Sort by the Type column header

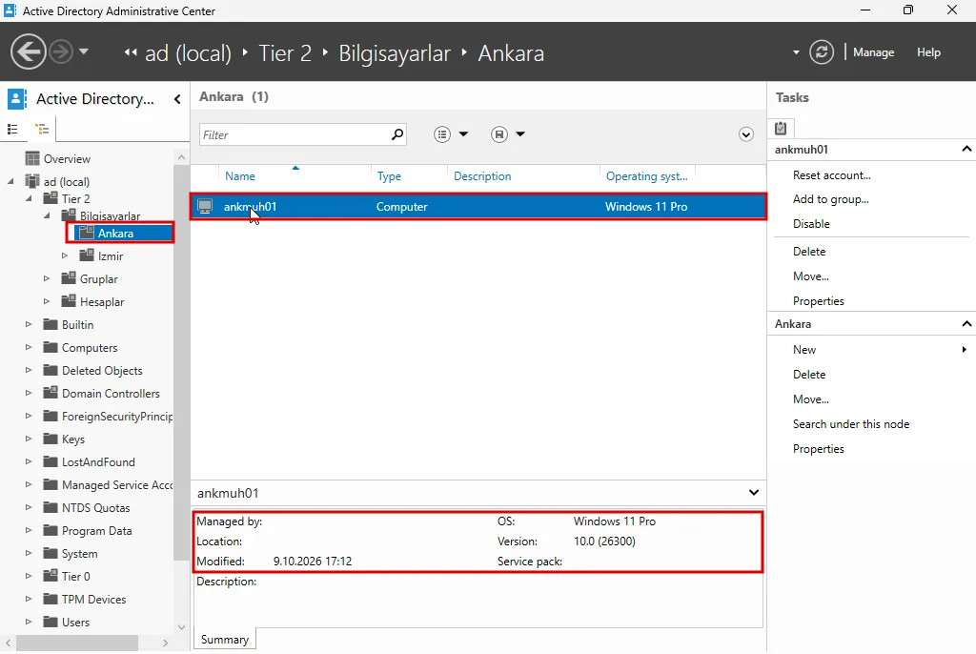389,176
